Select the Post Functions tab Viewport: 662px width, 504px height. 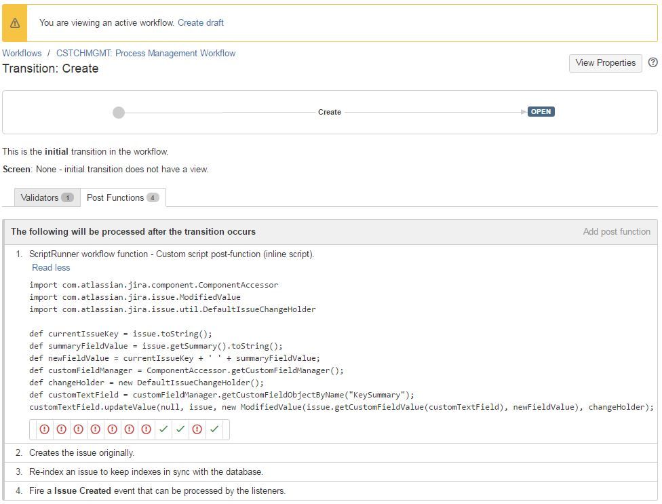[123, 197]
